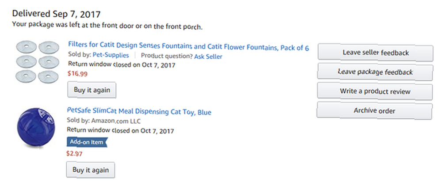Visit the Pet-Supplies seller page
442x192 pixels.
coord(110,55)
